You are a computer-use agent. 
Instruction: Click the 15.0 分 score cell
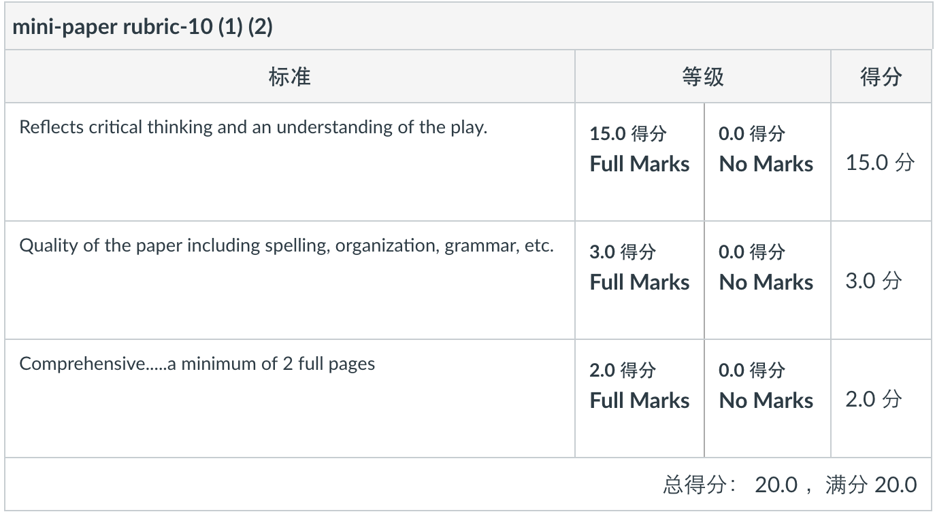click(x=880, y=162)
